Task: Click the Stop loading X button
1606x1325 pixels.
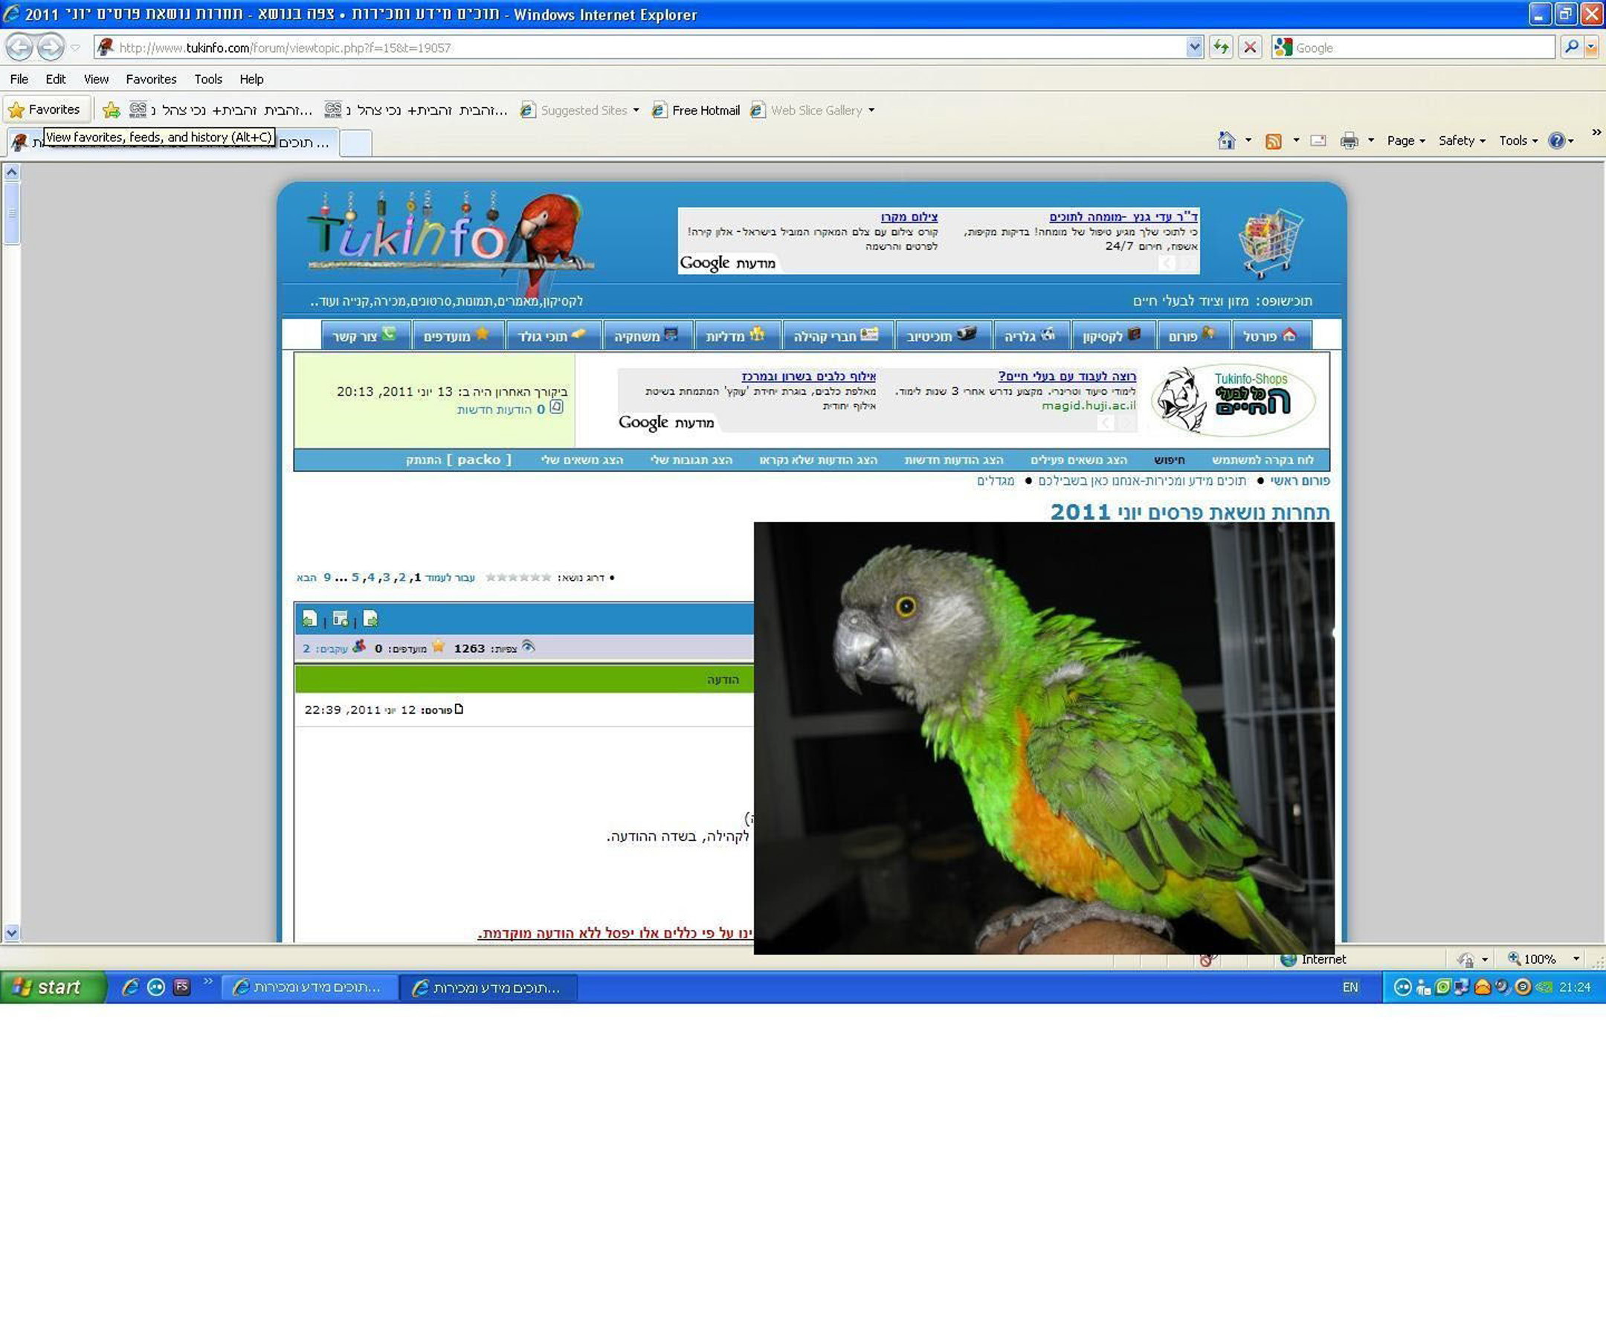Action: (x=1250, y=48)
